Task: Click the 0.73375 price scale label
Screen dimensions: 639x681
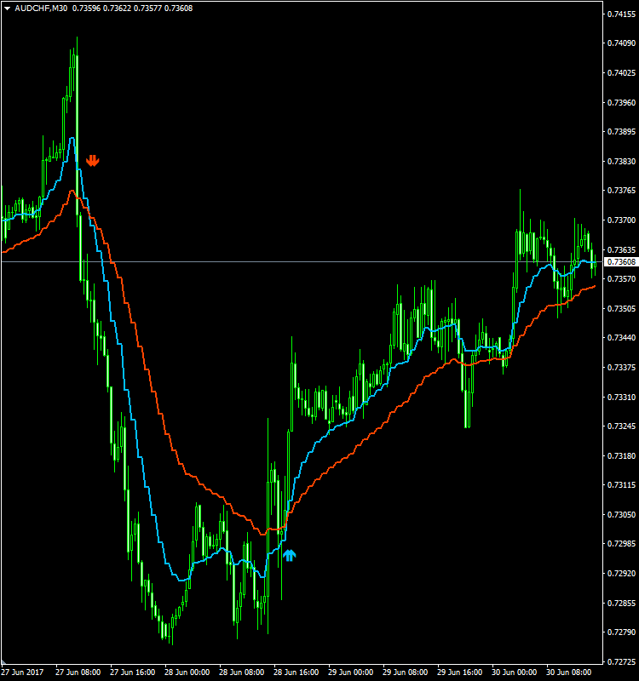Action: click(x=621, y=368)
